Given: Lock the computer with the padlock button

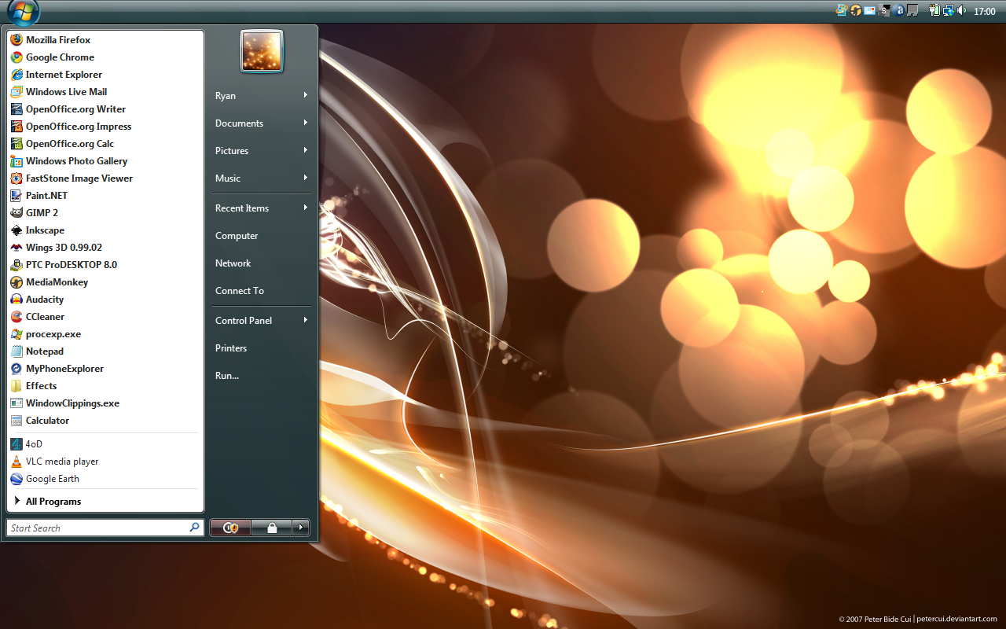Looking at the screenshot, I should click(272, 528).
